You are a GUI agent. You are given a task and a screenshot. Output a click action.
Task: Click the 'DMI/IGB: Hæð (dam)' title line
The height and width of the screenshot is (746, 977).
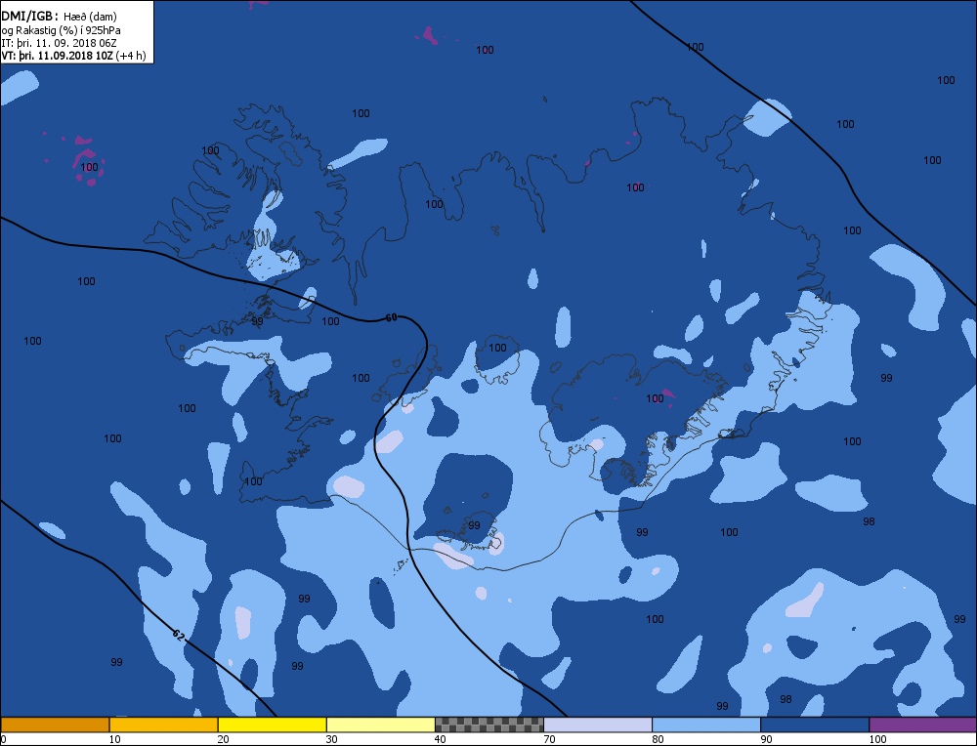pyautogui.click(x=60, y=17)
